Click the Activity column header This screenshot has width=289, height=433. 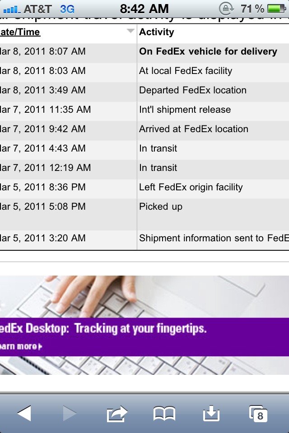point(157,32)
